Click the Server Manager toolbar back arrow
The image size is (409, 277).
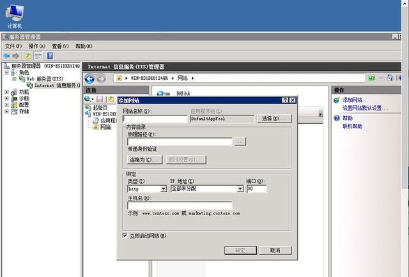point(6,56)
